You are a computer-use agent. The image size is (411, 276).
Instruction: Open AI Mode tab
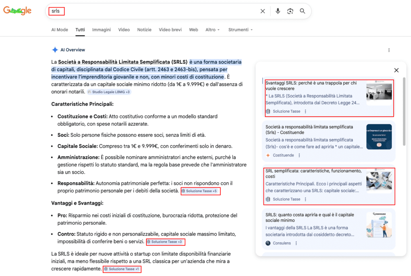(59, 30)
